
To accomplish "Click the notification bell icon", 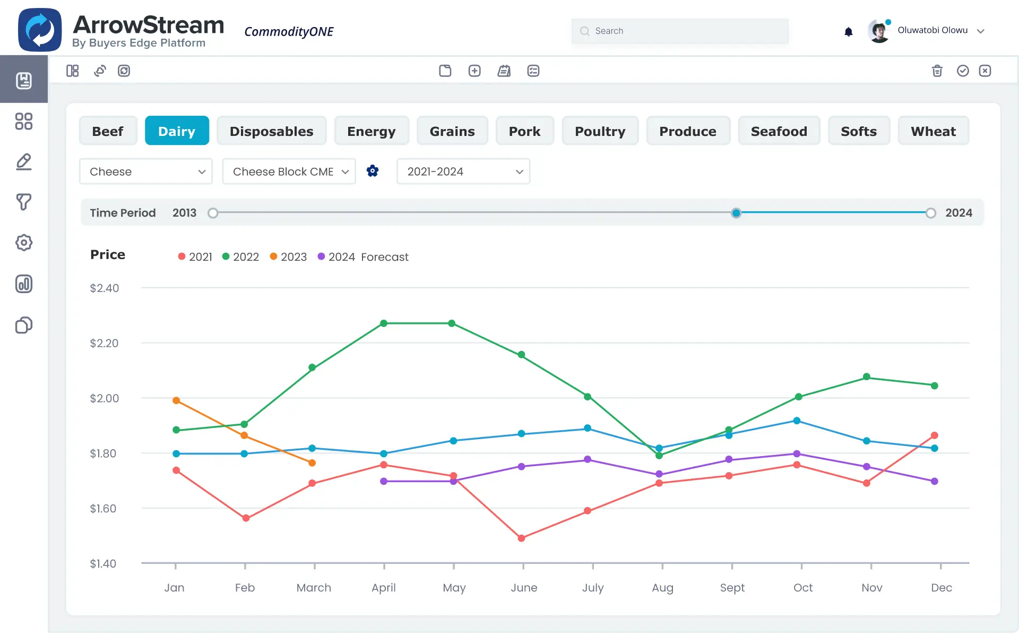I will [848, 32].
